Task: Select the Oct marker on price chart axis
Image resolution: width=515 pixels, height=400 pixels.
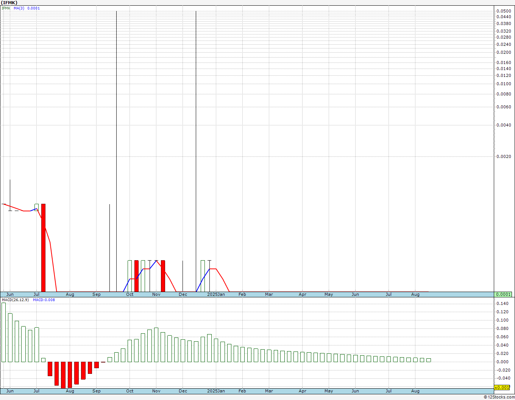Action: click(130, 294)
